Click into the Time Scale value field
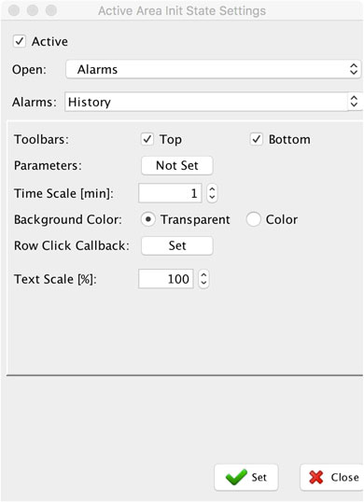Screen dimensions: 364x502 coord(170,193)
